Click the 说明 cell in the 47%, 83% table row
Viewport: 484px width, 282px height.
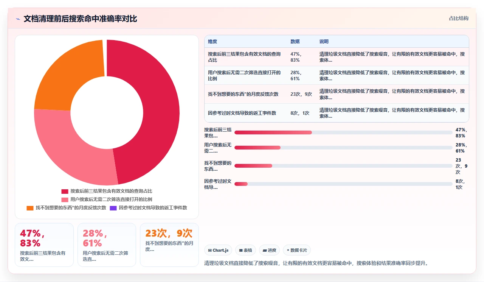392,57
